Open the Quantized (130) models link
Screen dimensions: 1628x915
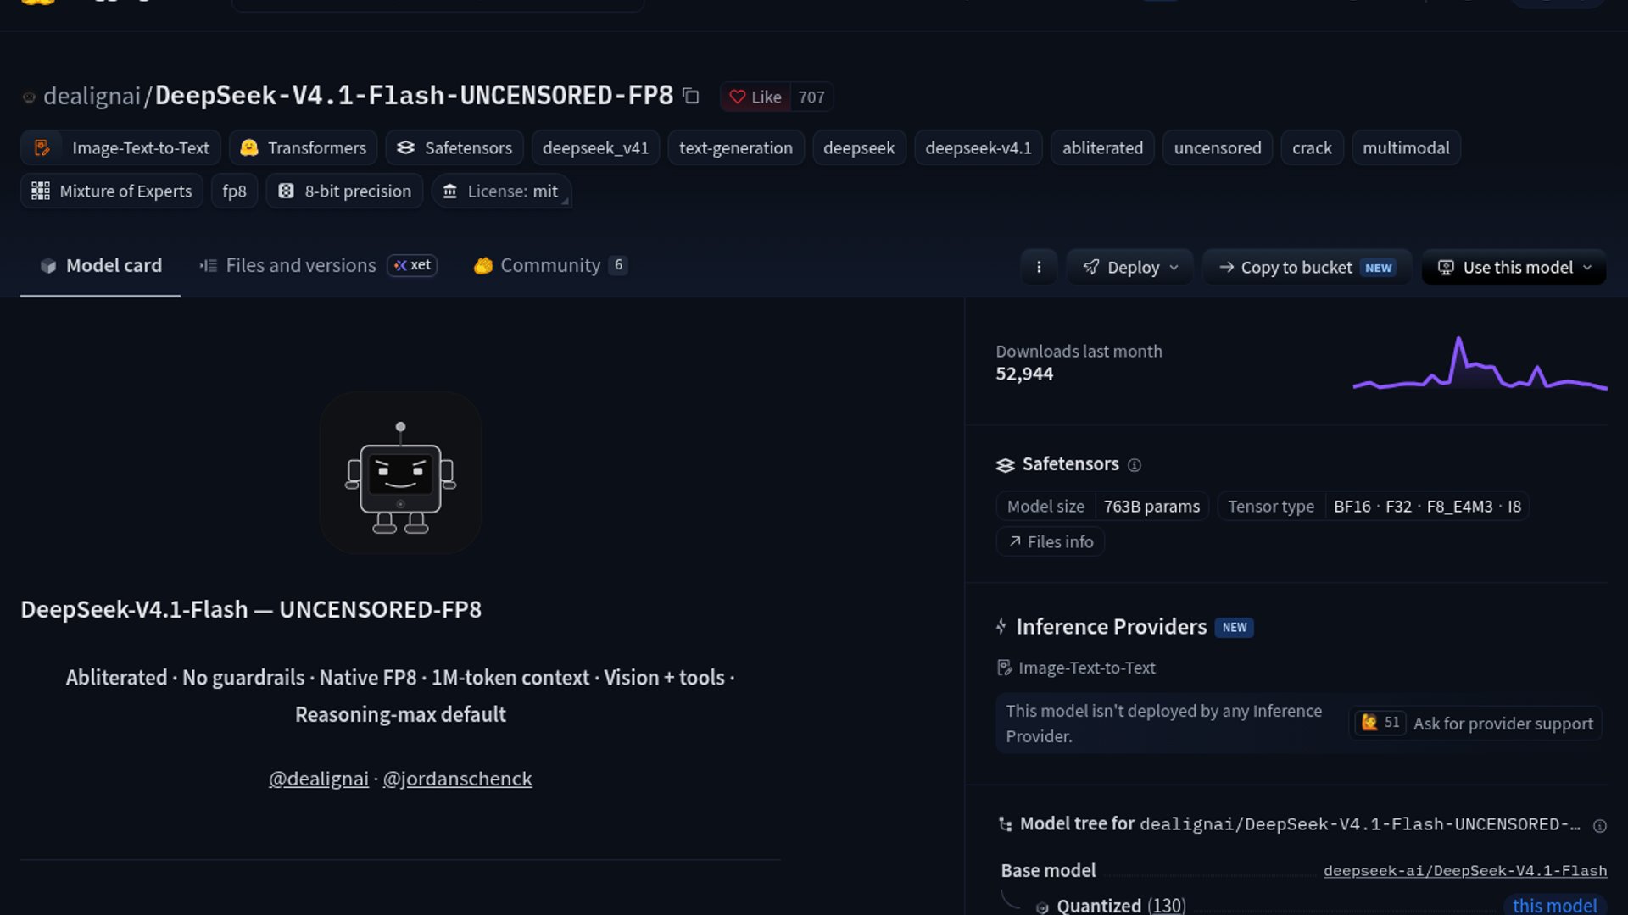pos(1121,905)
